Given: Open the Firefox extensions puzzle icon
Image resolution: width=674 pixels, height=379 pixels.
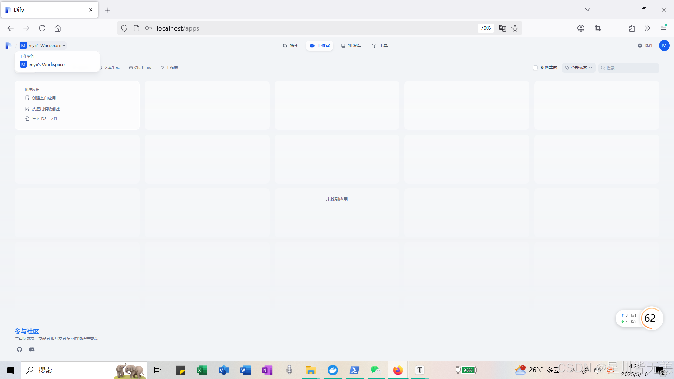Looking at the screenshot, I should pos(632,28).
